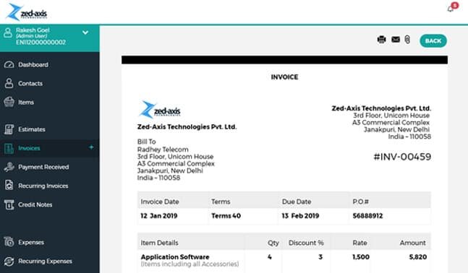Click the Items basket icon
Screen dimensions: 468x273
click(x=9, y=102)
